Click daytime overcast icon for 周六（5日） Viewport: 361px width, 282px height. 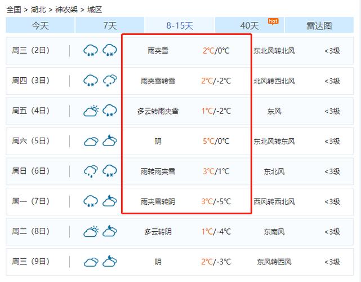91,141
